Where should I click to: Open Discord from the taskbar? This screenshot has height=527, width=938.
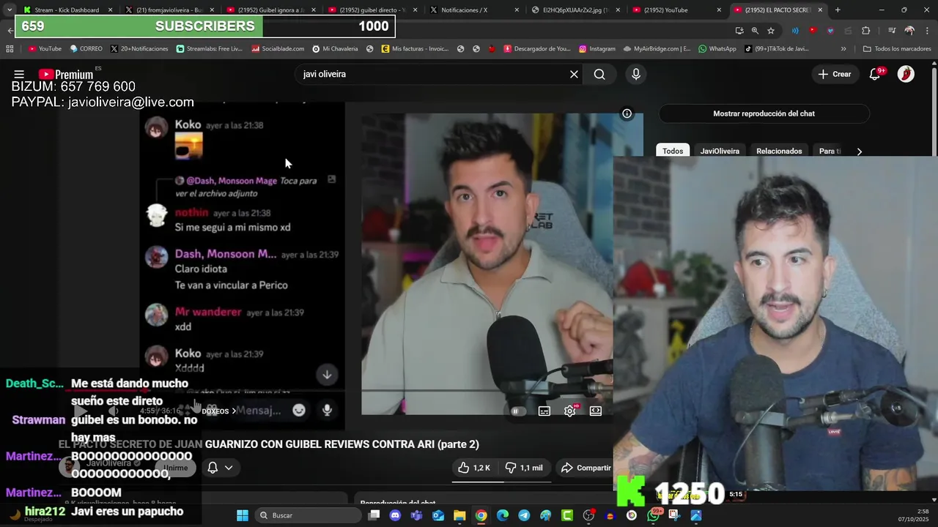(395, 515)
